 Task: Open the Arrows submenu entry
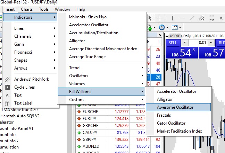click(x=30, y=68)
